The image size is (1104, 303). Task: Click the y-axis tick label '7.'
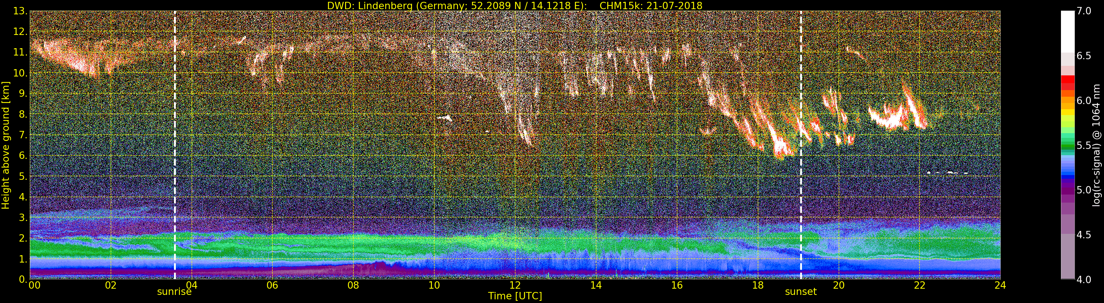(23, 135)
